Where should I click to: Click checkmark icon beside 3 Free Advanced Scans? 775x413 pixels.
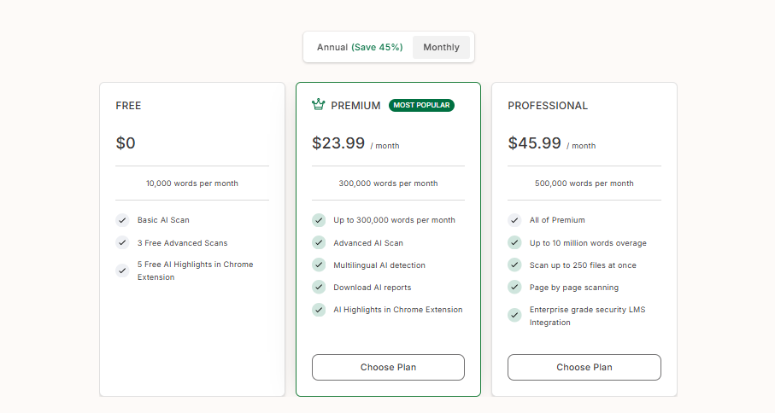[x=122, y=243]
